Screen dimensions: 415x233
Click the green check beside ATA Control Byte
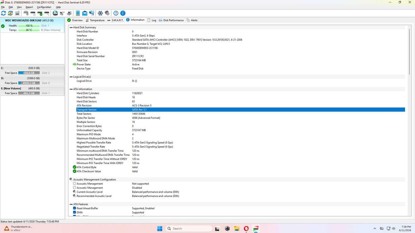(74, 167)
